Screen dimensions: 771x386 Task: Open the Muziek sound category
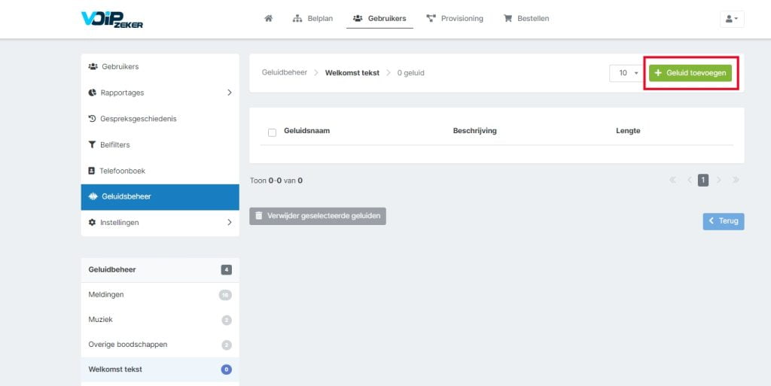160,320
